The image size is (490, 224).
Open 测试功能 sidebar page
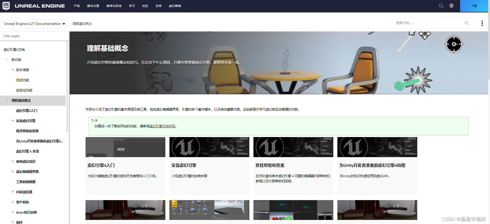coord(22,80)
